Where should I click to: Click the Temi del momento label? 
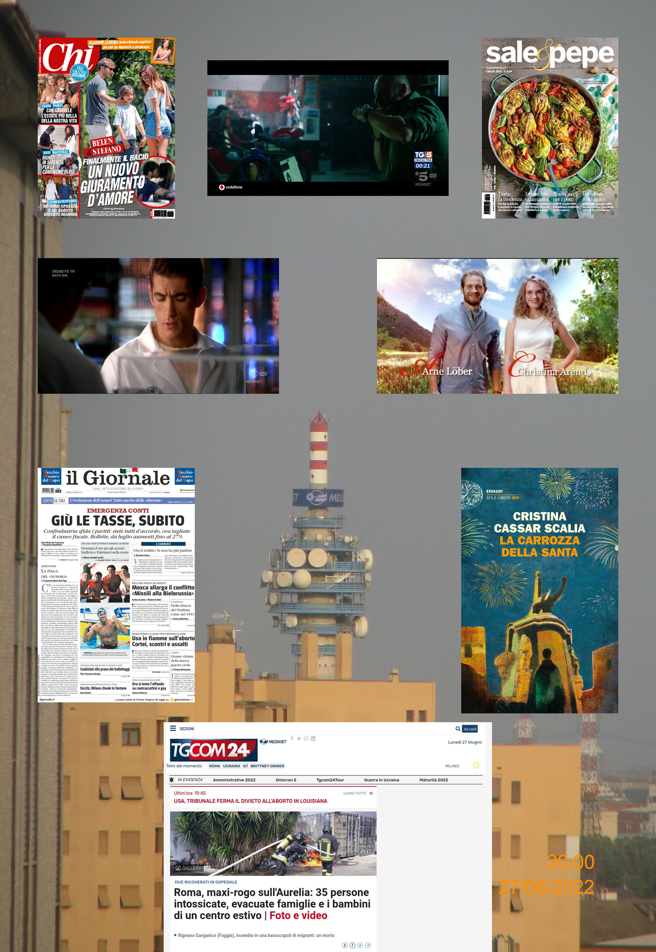[x=184, y=766]
